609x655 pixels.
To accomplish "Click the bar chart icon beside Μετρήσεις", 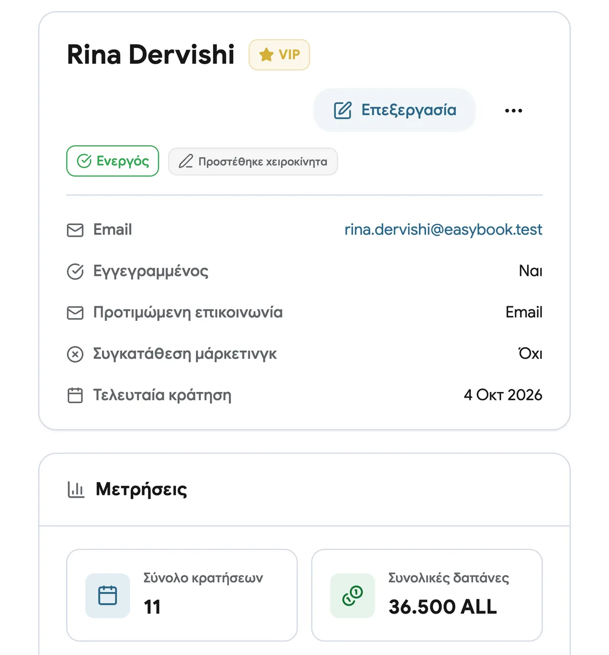I will click(x=76, y=490).
